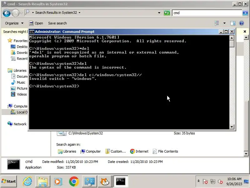Maximize the Command Prompt window

click(226, 32)
